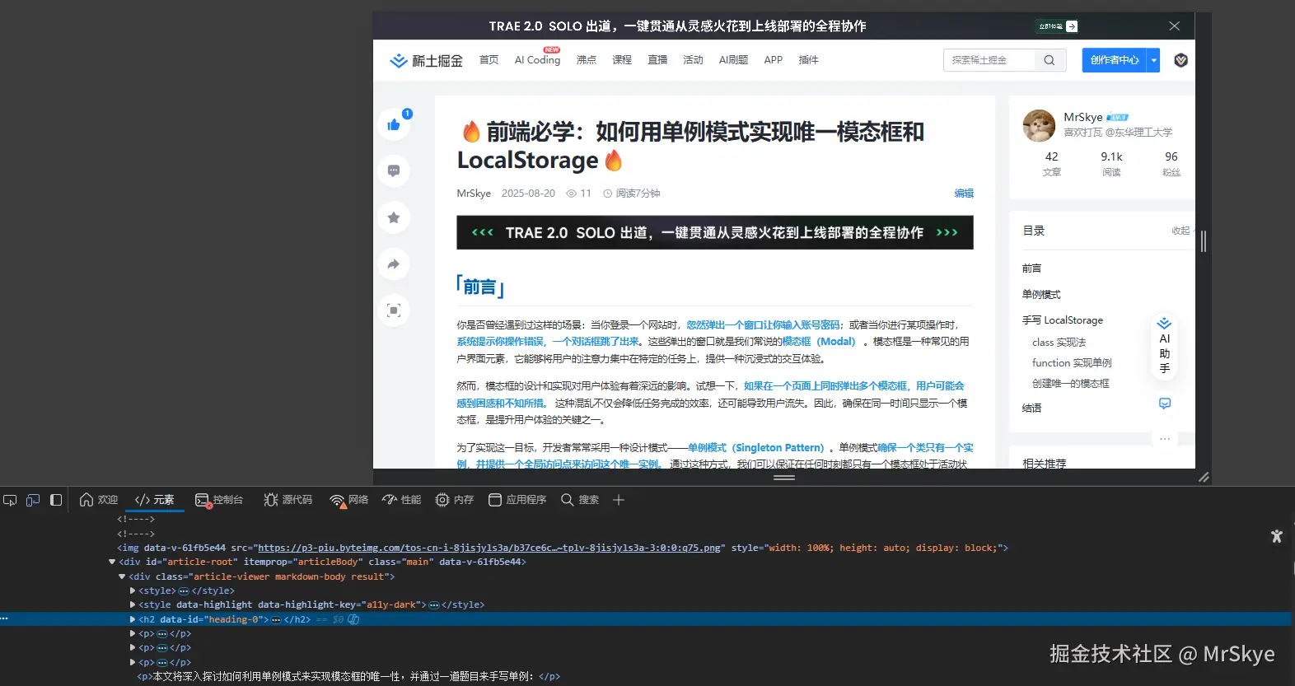1295x686 pixels.
Task: Open the 直播 nav item
Action: 657,60
